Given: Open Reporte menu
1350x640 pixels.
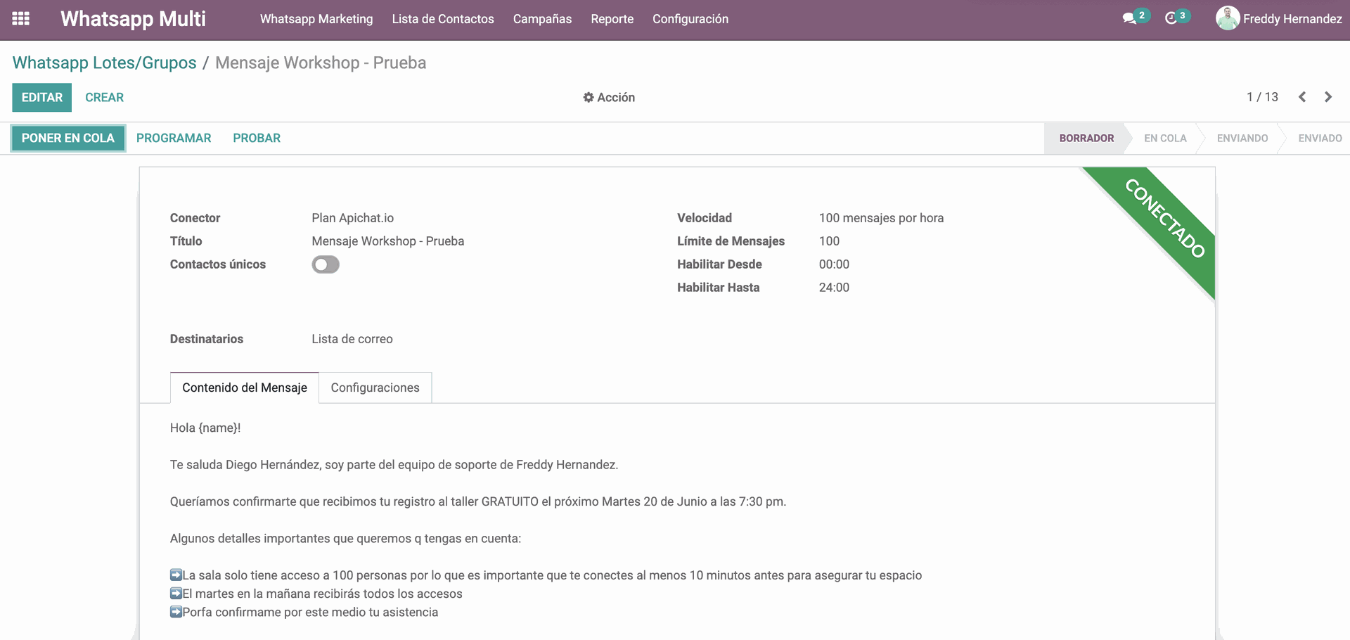Looking at the screenshot, I should [x=612, y=19].
